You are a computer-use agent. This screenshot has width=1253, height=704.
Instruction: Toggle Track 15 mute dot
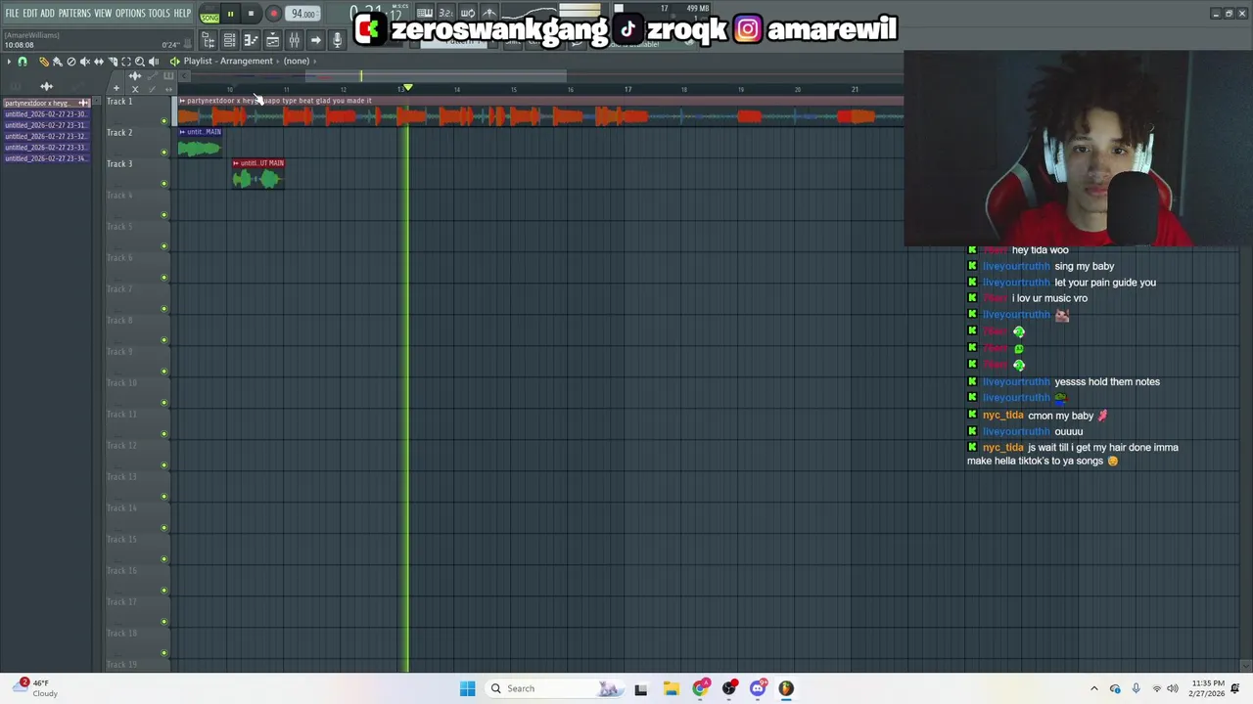164,559
